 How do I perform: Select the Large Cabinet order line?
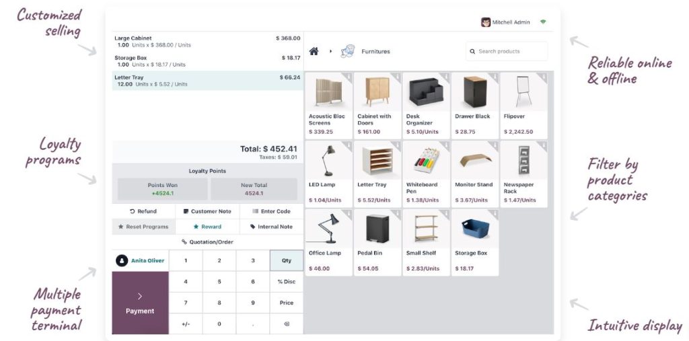coord(207,42)
